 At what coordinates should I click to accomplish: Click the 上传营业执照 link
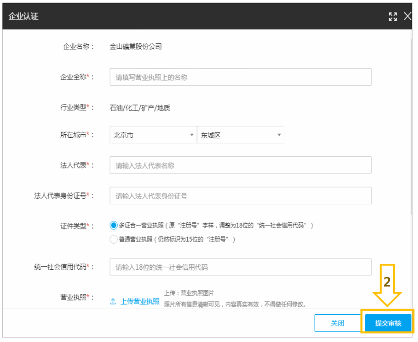[140, 302]
